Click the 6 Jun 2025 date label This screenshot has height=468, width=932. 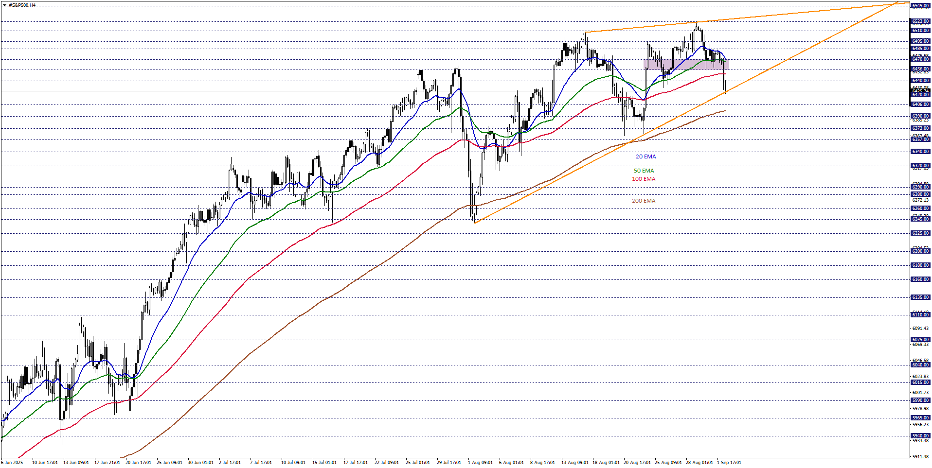point(12,463)
